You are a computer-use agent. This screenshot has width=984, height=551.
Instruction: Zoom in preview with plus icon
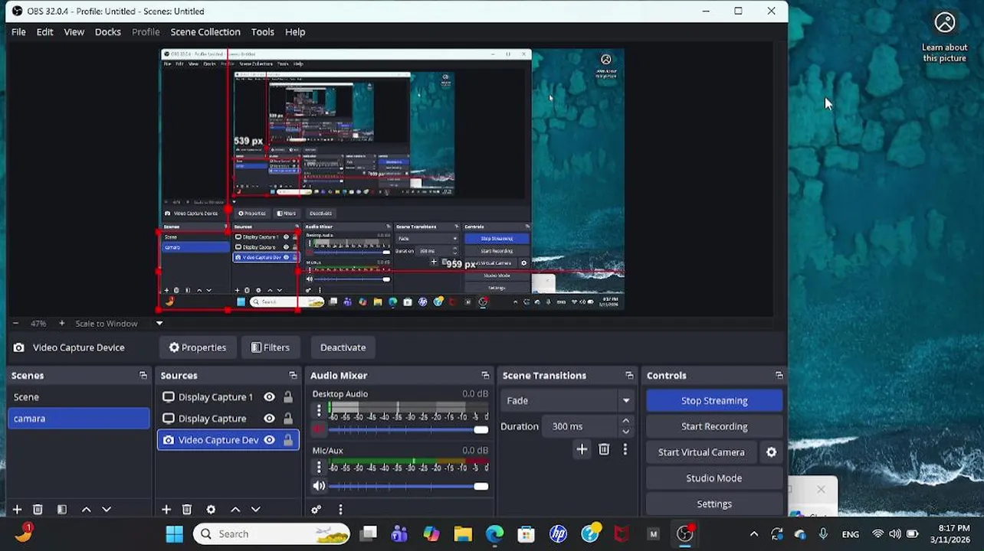[x=61, y=324]
